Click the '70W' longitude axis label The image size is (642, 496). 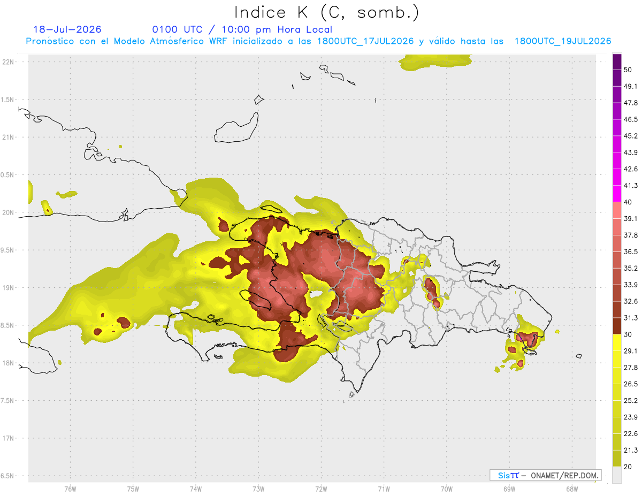[446, 489]
